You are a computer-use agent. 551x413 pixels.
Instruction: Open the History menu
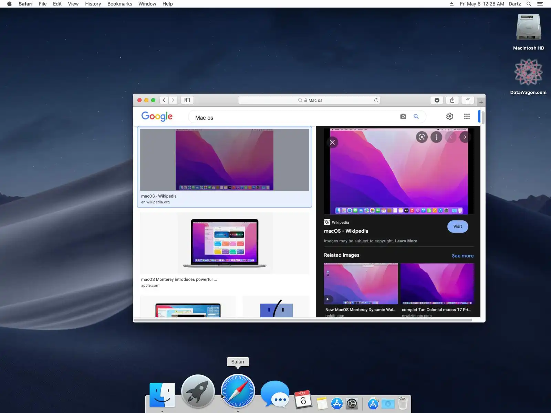point(93,4)
